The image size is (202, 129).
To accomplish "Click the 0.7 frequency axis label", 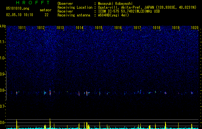I will [2, 106].
